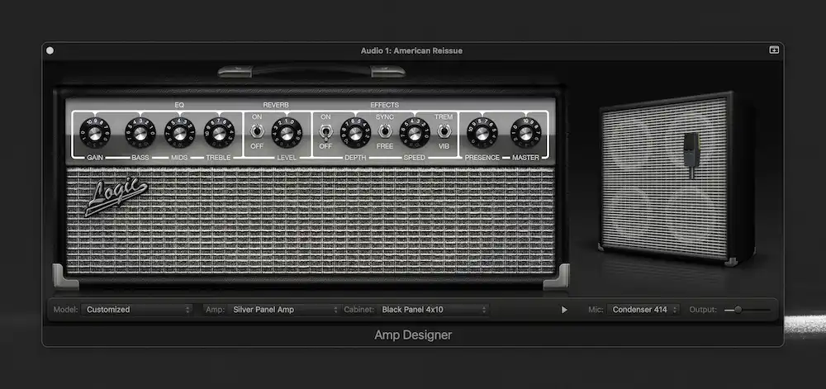826x389 pixels.
Task: Click the Audio 1: American Reissue title
Action: [411, 50]
